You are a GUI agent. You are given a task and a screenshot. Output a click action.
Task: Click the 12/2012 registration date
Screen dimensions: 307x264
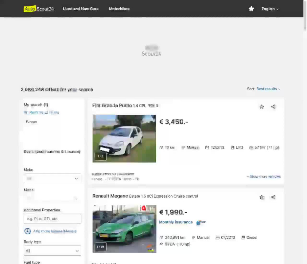pyautogui.click(x=218, y=148)
